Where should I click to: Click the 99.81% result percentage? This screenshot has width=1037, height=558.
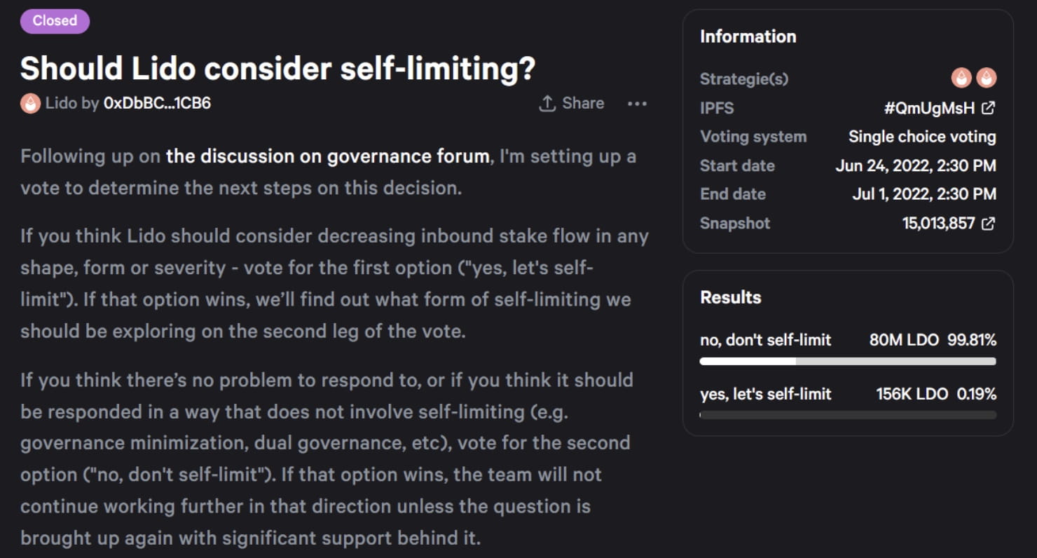tap(972, 340)
